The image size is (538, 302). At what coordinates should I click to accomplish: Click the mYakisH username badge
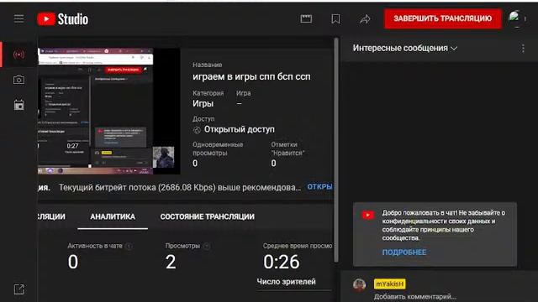point(389,284)
